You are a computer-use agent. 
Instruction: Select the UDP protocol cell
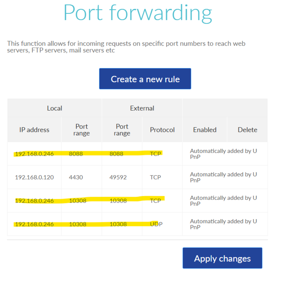pos(156,224)
